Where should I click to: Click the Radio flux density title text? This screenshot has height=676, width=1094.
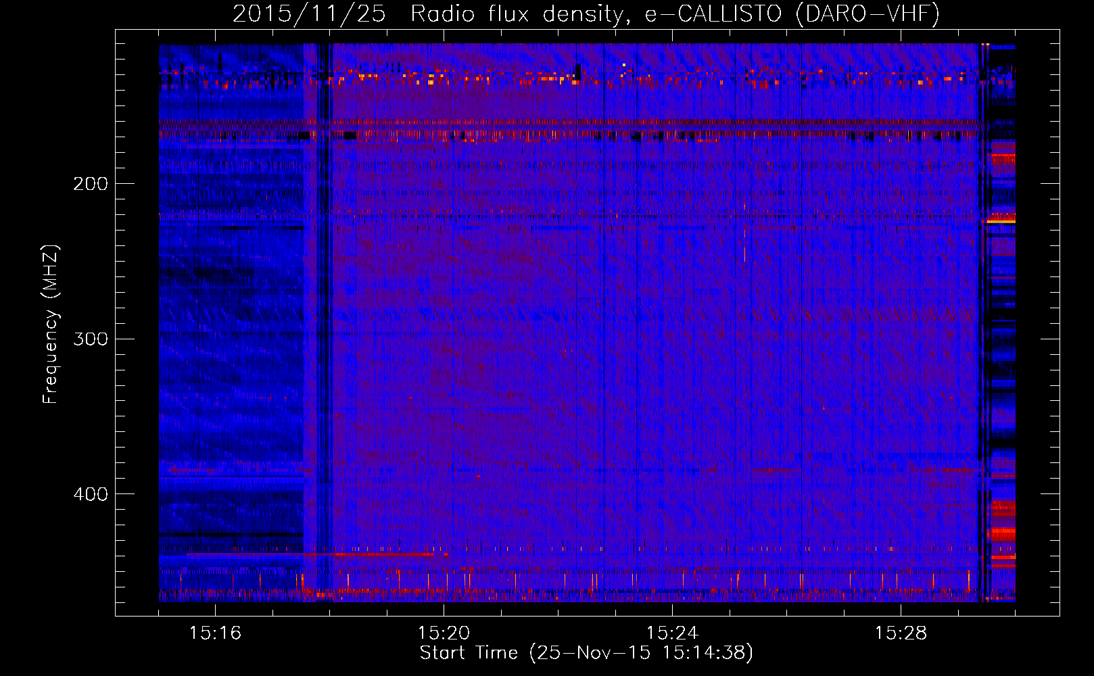(521, 14)
